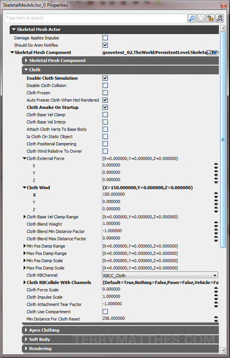Click Cloth Force Scale value field
The height and width of the screenshot is (358, 230).
158,289
